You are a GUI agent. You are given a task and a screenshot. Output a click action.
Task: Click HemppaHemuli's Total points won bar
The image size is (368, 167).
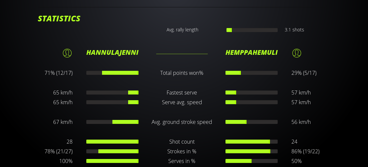(x=252, y=73)
